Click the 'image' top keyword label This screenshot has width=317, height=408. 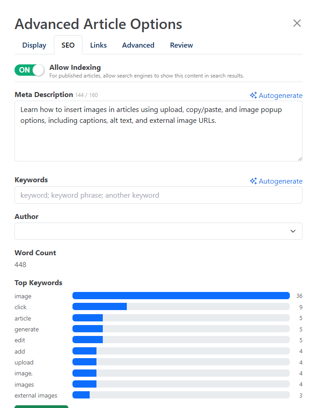pos(23,296)
